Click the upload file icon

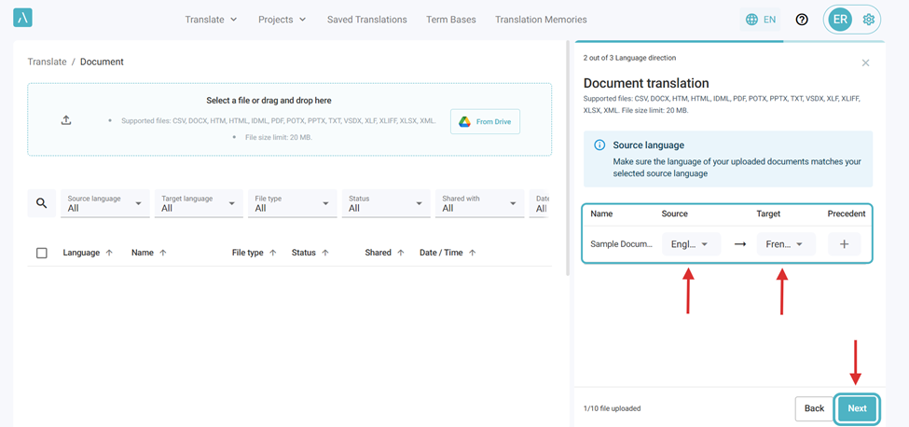point(66,120)
